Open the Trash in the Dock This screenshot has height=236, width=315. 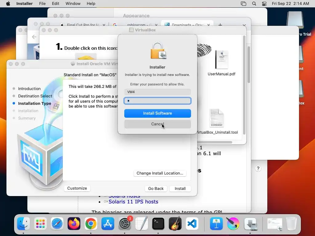(x=291, y=224)
